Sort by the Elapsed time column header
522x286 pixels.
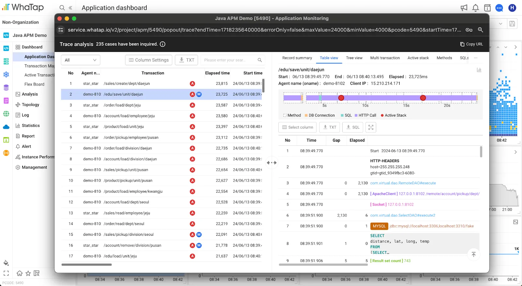click(217, 73)
